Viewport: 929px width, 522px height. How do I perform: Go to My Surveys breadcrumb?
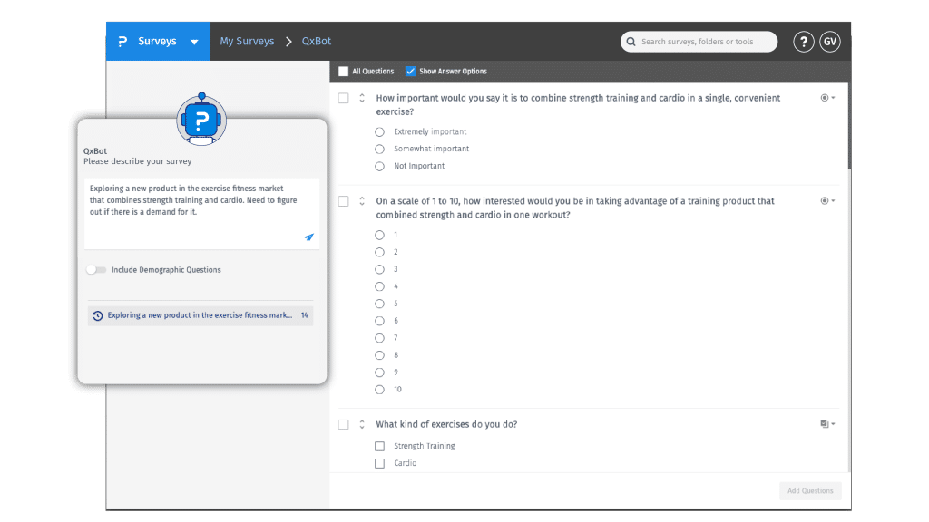(247, 42)
